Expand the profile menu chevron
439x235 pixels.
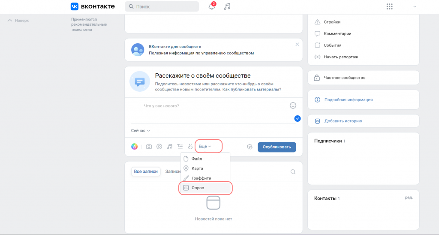pos(415,7)
